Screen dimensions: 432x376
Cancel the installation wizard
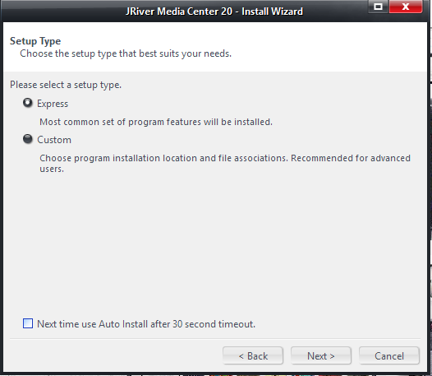pos(389,356)
